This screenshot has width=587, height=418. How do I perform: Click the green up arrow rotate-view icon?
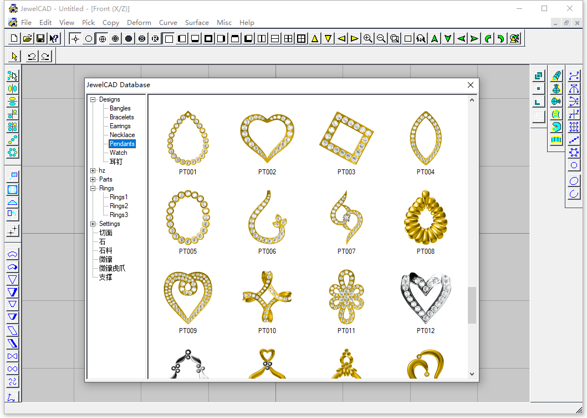click(435, 38)
